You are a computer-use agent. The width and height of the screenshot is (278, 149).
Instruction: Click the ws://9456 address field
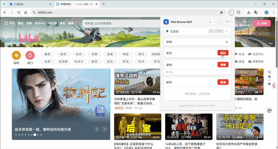216,31
